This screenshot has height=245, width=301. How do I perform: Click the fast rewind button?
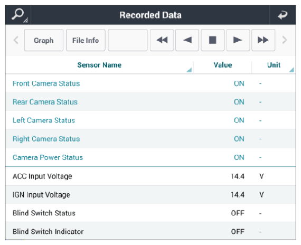[162, 40]
